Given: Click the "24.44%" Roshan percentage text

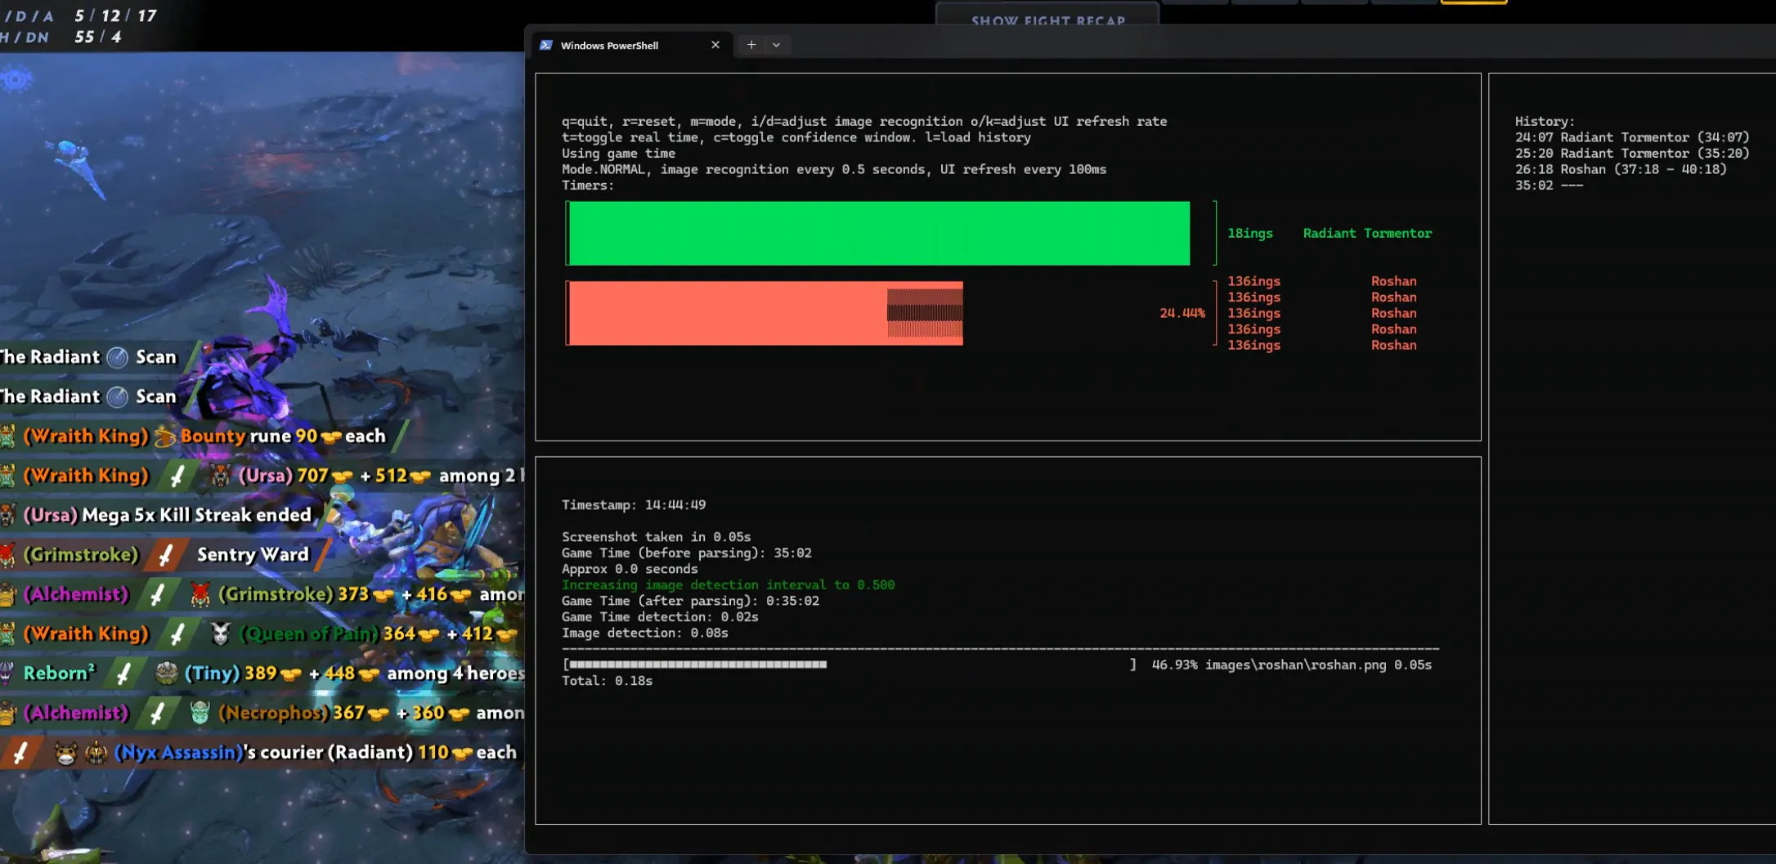Looking at the screenshot, I should [1182, 313].
